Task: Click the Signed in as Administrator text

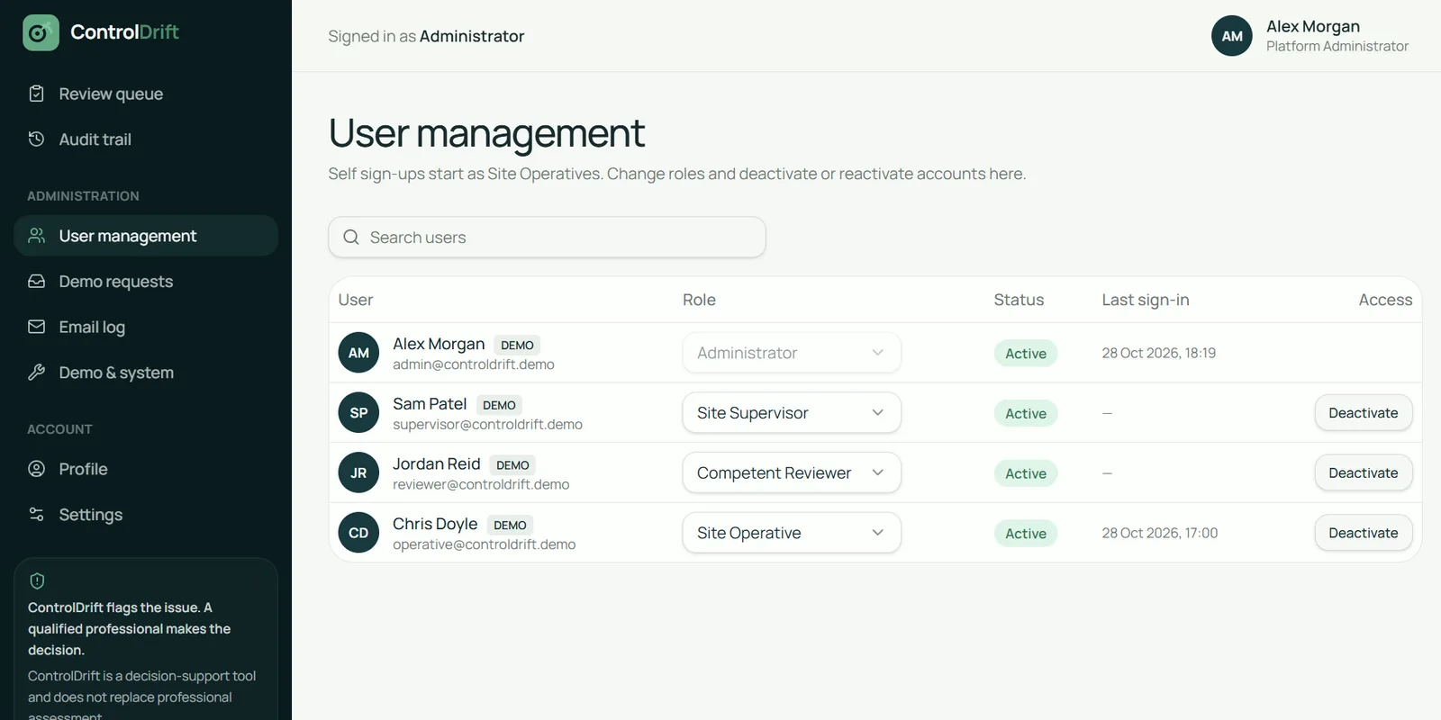Action: click(x=426, y=36)
